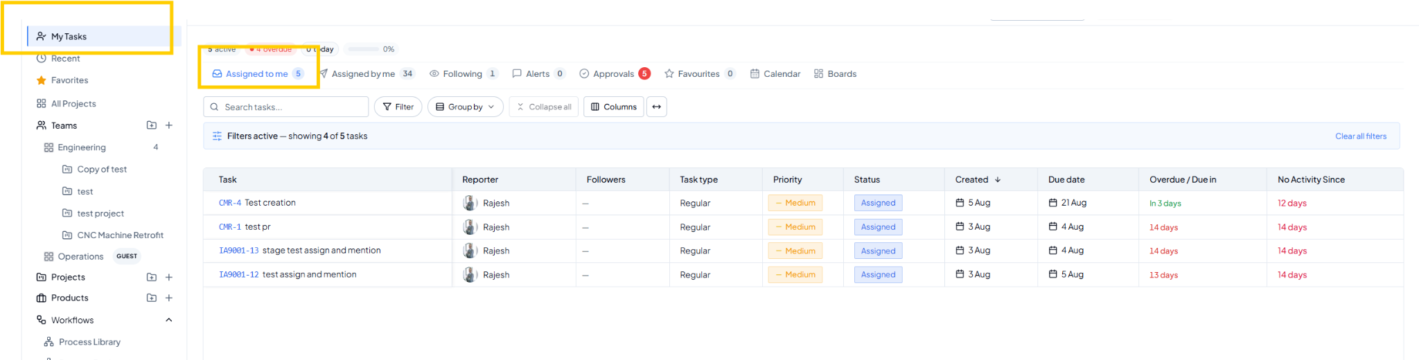Click the Priority column header
The height and width of the screenshot is (360, 1419).
[787, 179]
